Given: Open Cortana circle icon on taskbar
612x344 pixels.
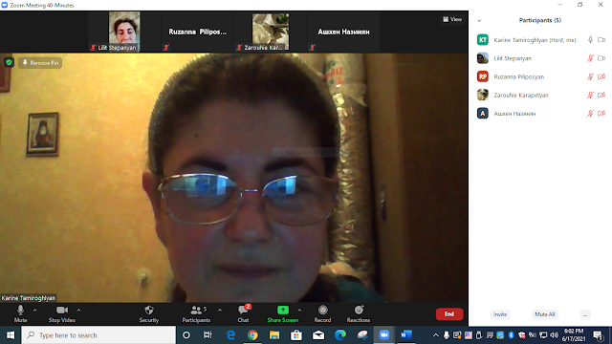Looking at the screenshot, I should [x=186, y=335].
